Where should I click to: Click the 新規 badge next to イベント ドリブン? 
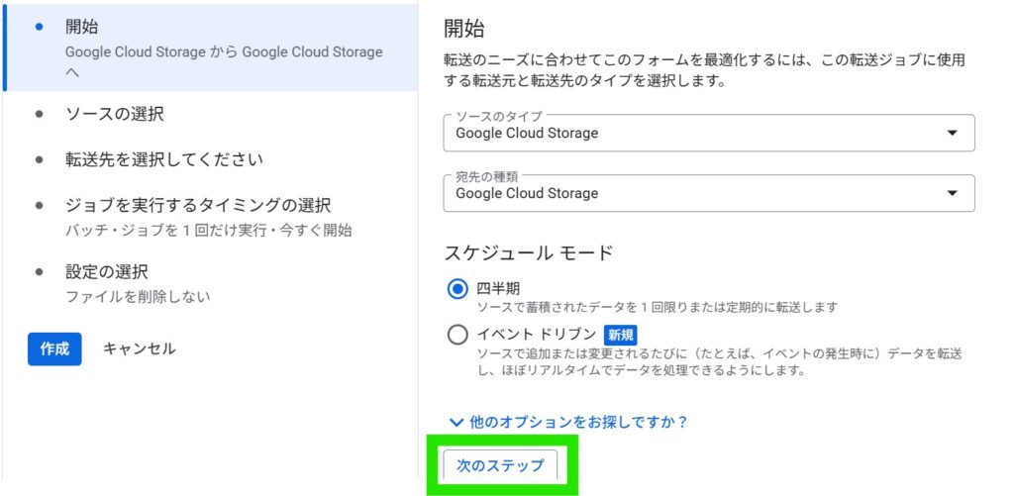point(620,335)
